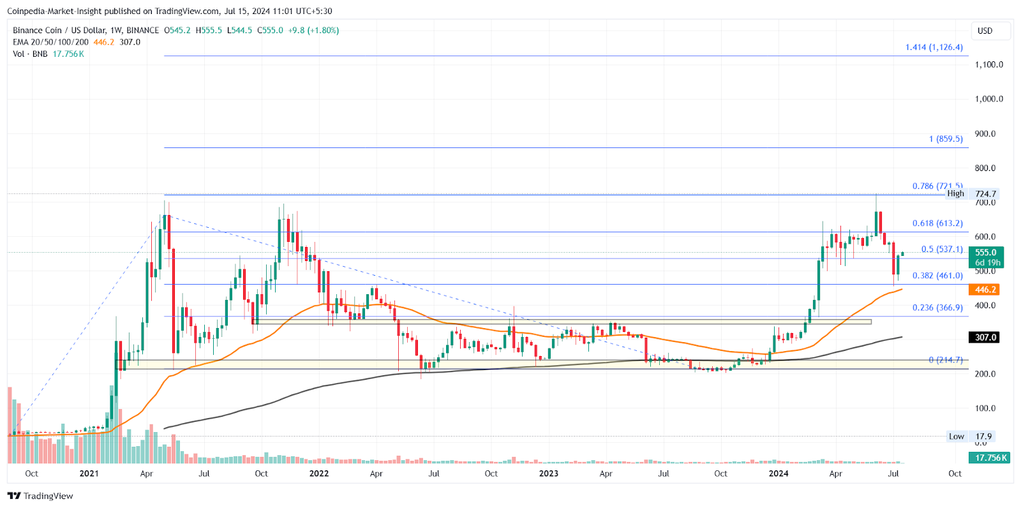Click the 2021 label on time axis
Image resolution: width=1021 pixels, height=508 pixels.
pyautogui.click(x=89, y=474)
